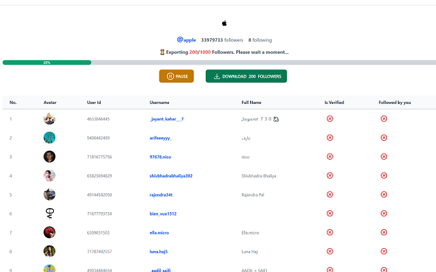Open username ella.micro
This screenshot has width=436, height=272.
[x=159, y=233]
